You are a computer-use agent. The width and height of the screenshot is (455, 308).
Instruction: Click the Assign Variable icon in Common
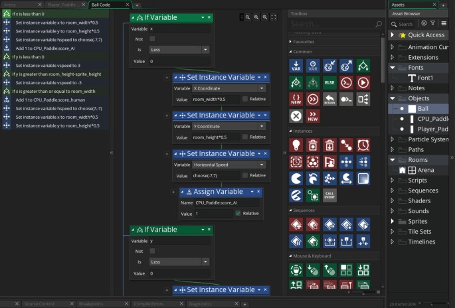click(296, 65)
